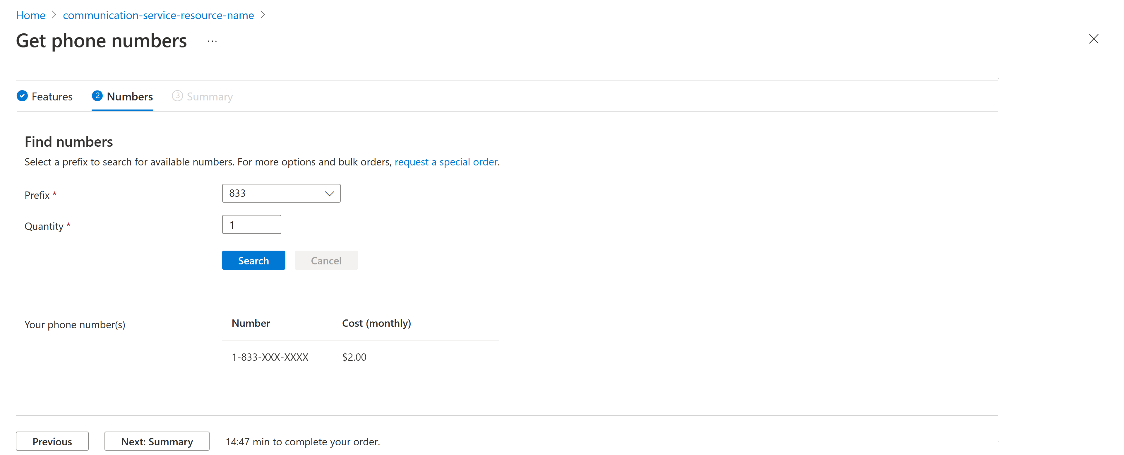Viewport: 1124px width, 455px height.
Task: Click the Search button to find numbers
Action: point(254,260)
